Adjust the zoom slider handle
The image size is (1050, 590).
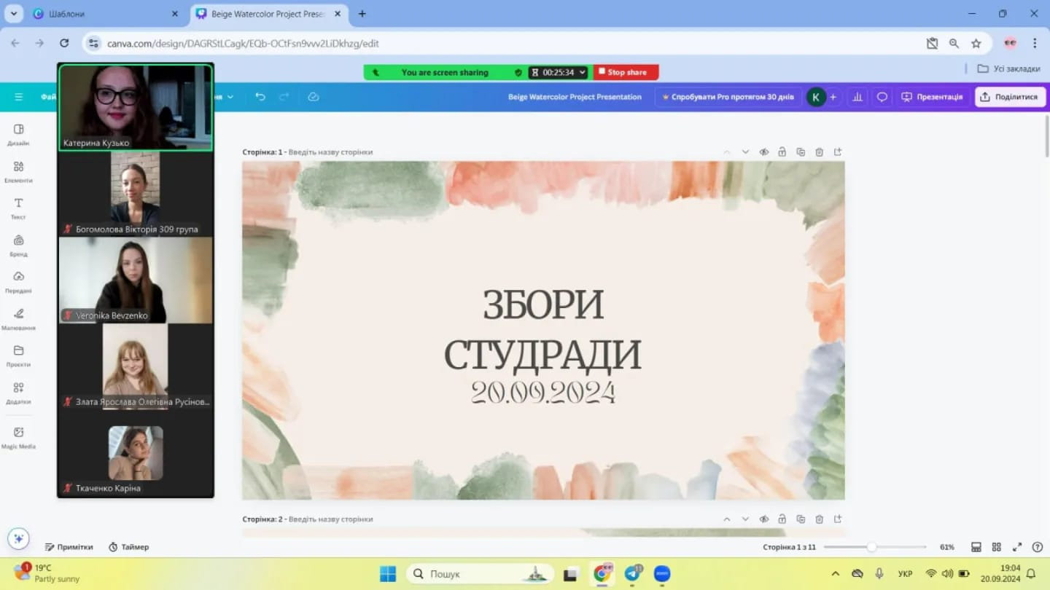[x=871, y=547]
